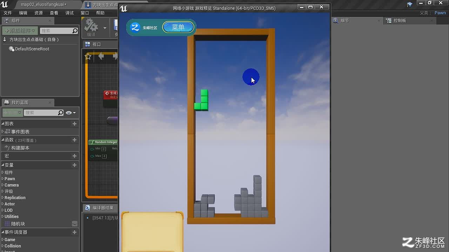Expand the Actor variable category
The height and width of the screenshot is (252, 449).
[3, 204]
